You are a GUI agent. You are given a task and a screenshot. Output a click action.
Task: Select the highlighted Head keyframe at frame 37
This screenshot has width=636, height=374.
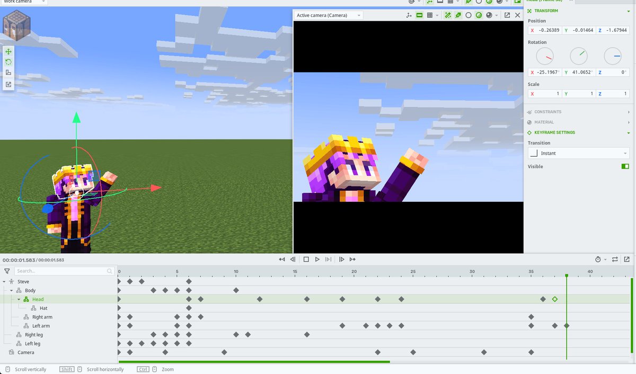tap(555, 299)
